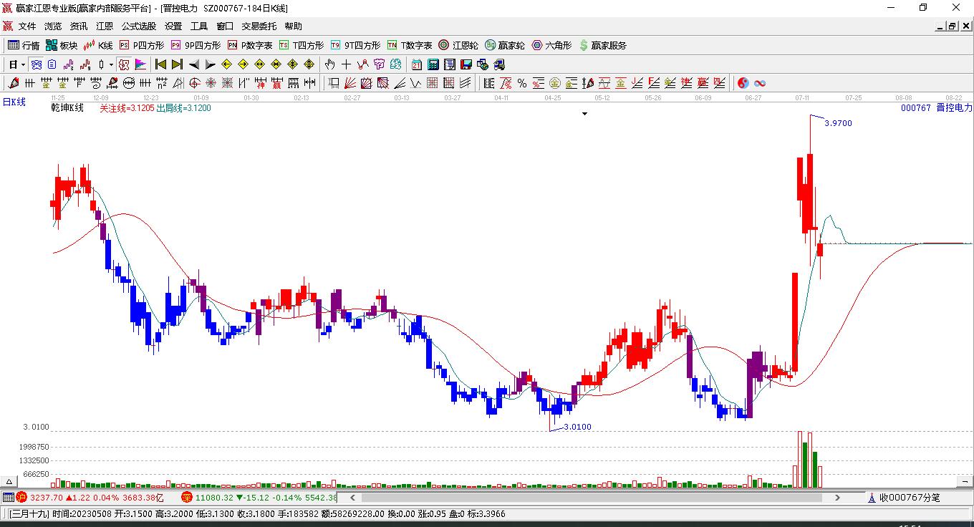
Task: Click the circled 金 golden ratio icon
Action: point(555,83)
